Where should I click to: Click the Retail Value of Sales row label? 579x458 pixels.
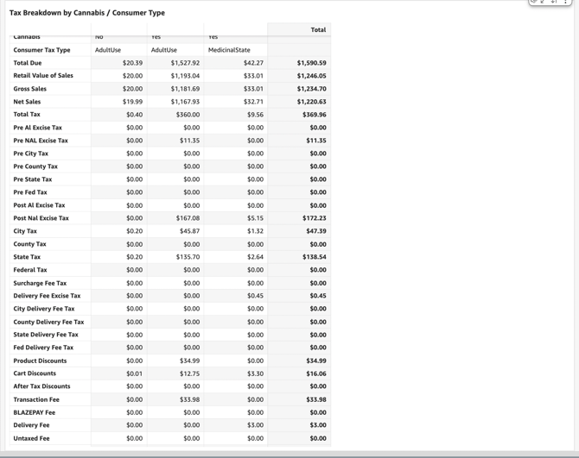tap(43, 76)
